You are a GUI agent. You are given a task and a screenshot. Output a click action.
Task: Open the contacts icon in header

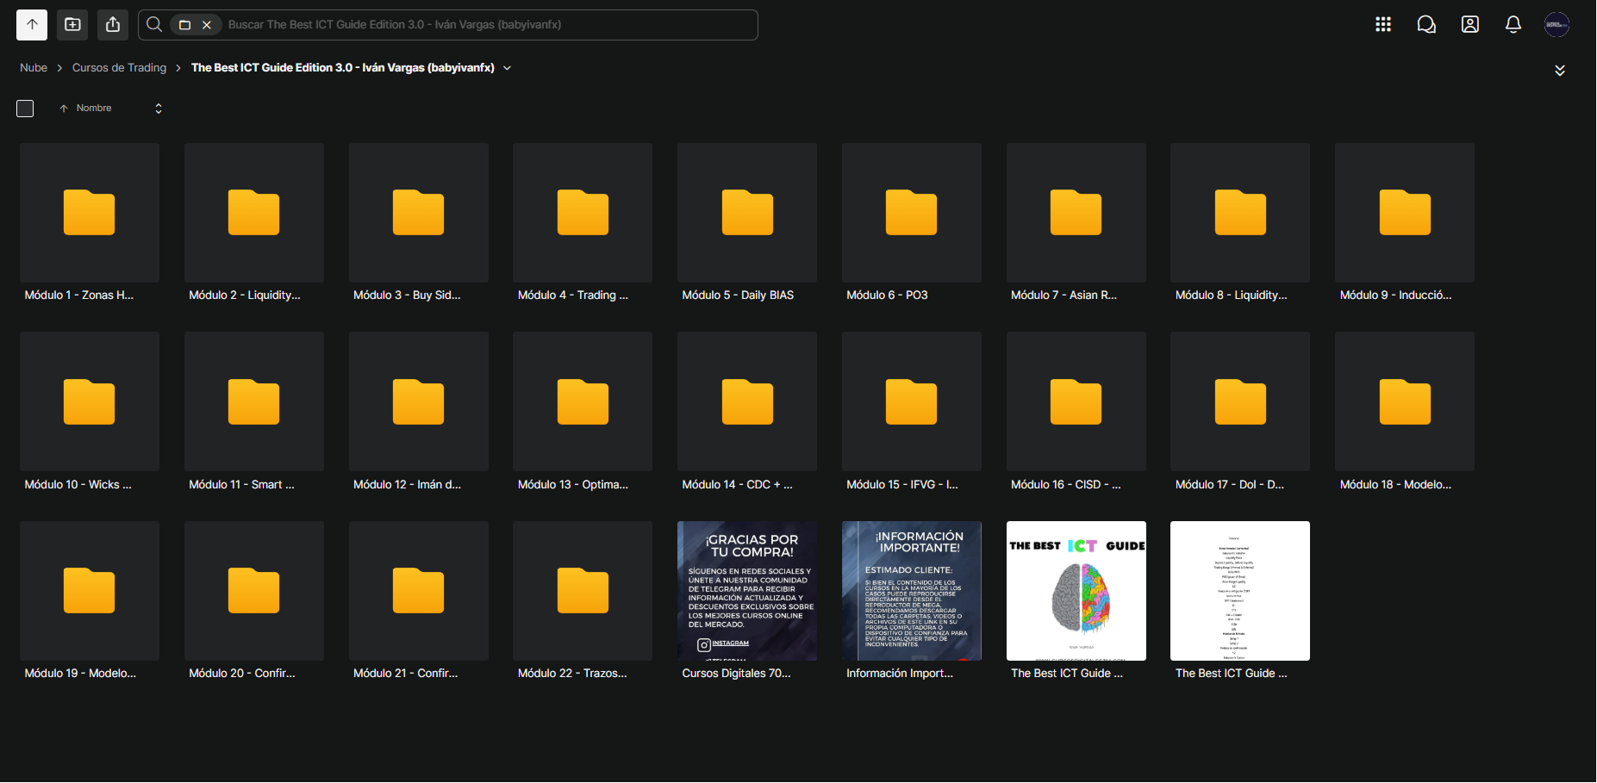point(1470,24)
